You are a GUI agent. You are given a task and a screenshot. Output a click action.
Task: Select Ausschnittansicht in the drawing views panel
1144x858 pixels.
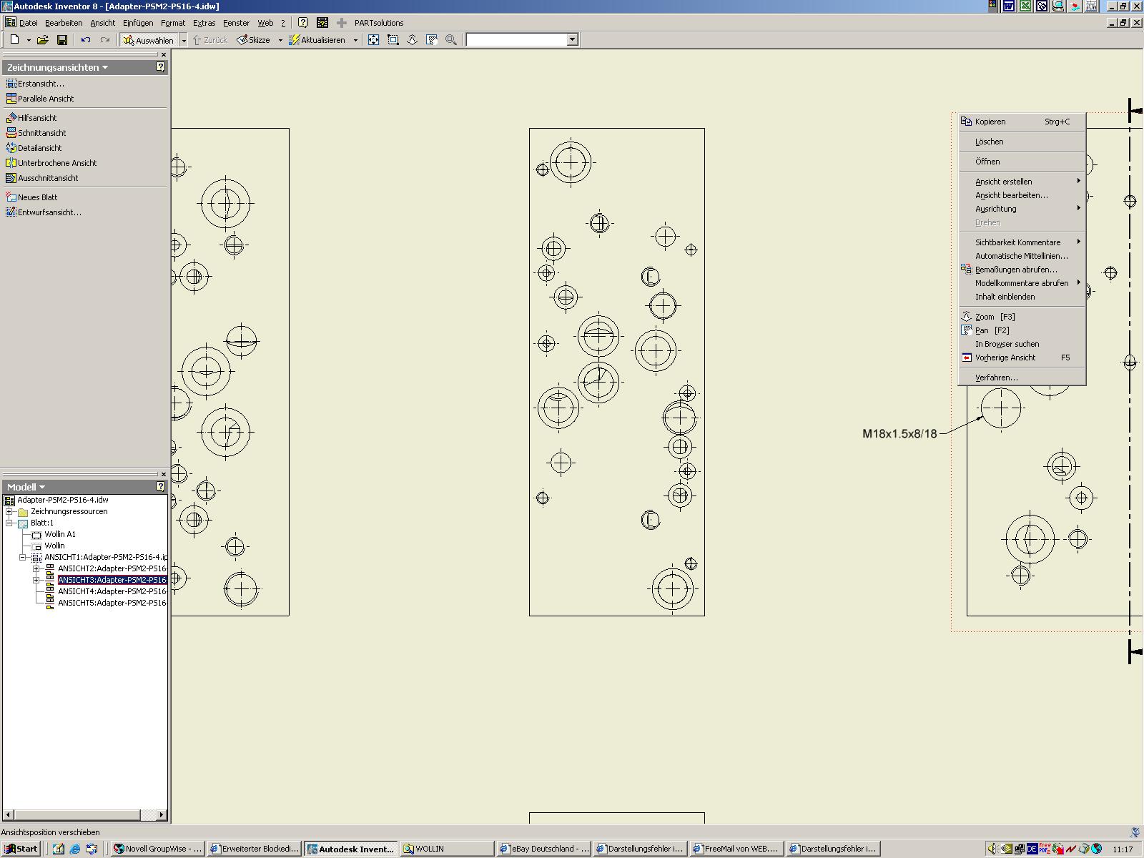(48, 178)
